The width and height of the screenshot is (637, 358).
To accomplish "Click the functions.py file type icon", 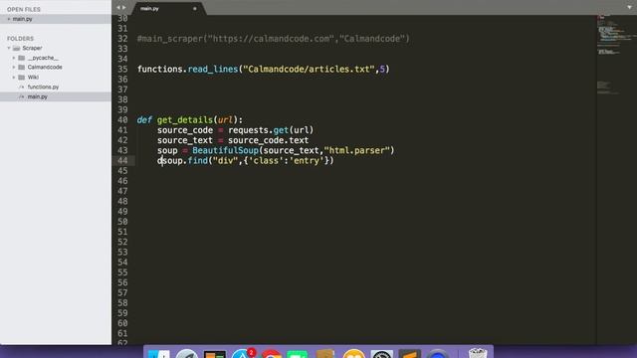I will pos(22,87).
